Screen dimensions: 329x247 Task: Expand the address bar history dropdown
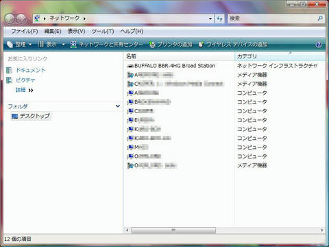click(x=210, y=19)
